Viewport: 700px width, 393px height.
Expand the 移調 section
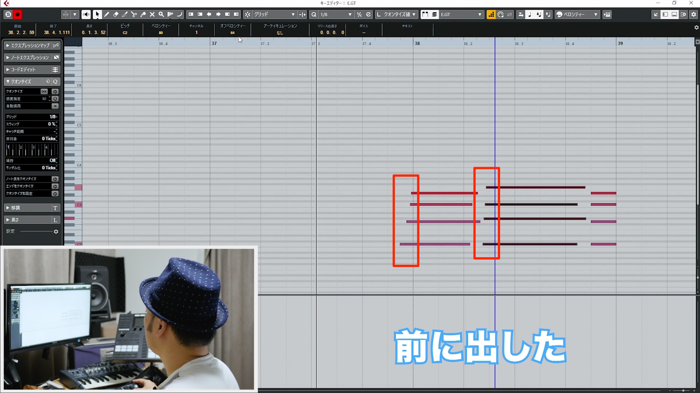32,208
